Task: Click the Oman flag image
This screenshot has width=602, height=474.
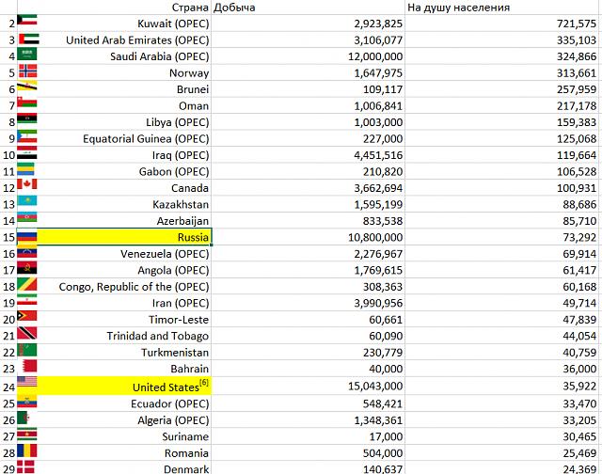Action: pos(27,102)
